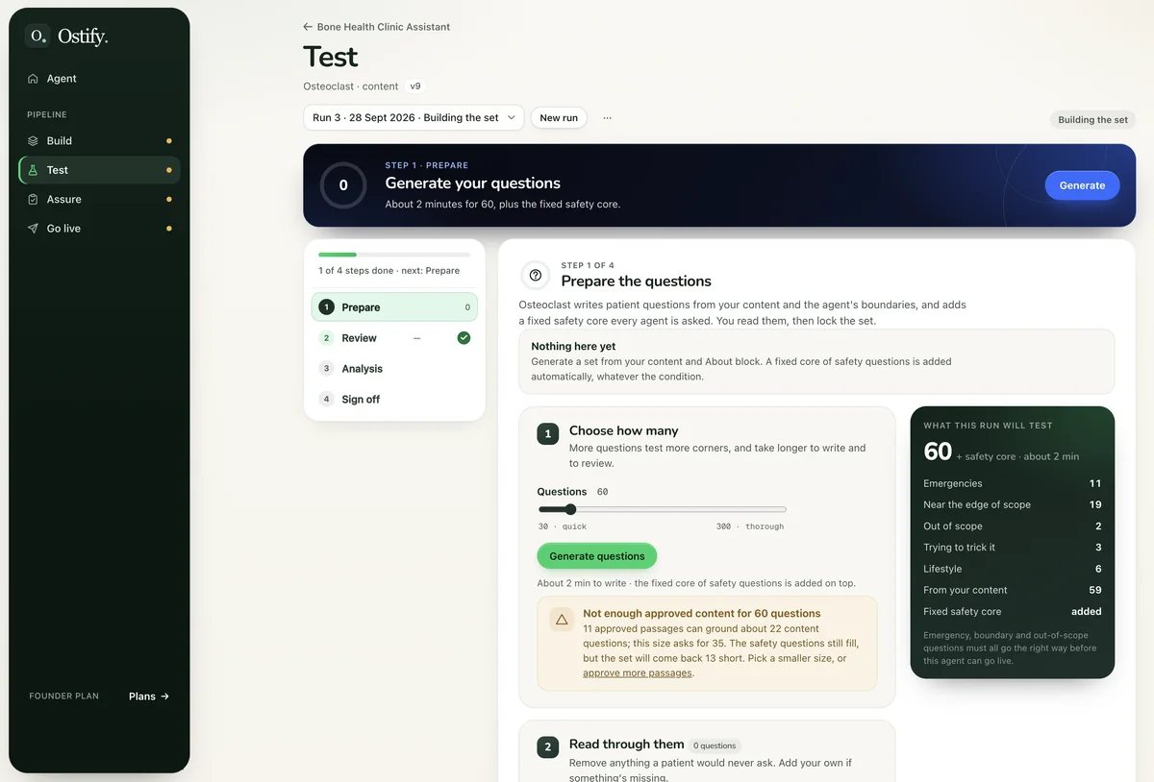This screenshot has height=782, width=1154.
Task: Start a New run
Action: coord(559,118)
